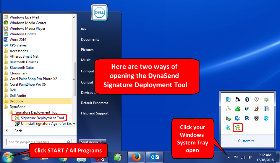Expand the Bluetooth Suite folder

click(19, 68)
